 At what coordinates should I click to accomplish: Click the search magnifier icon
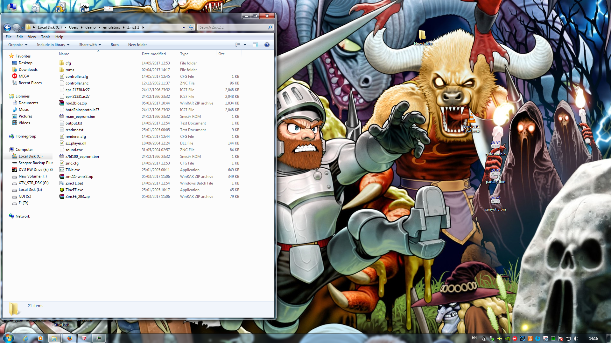point(270,27)
